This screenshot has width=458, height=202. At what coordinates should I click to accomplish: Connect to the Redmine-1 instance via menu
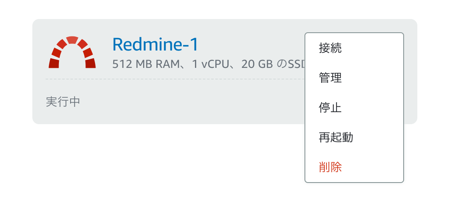pos(330,48)
